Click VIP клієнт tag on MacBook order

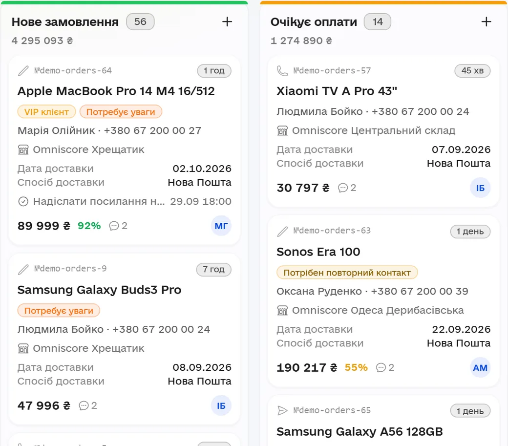point(46,112)
